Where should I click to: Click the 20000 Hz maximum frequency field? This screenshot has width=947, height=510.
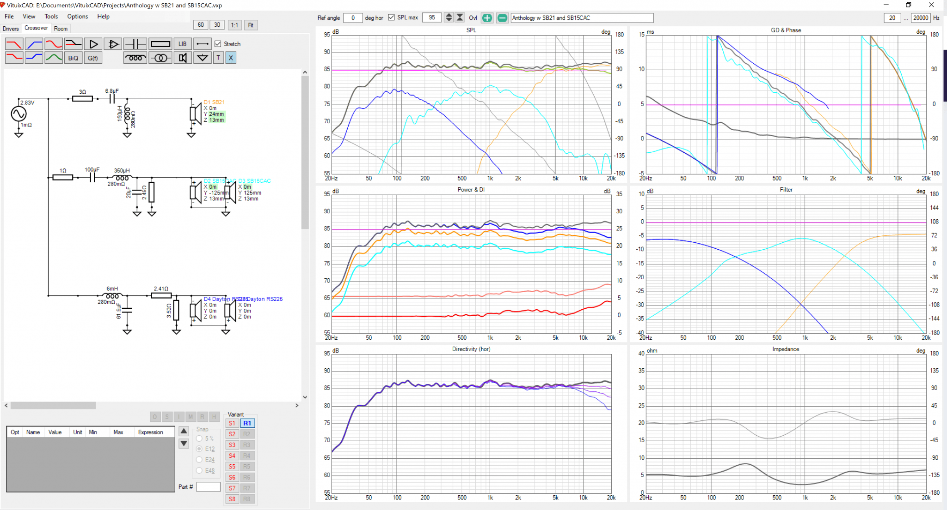[921, 18]
